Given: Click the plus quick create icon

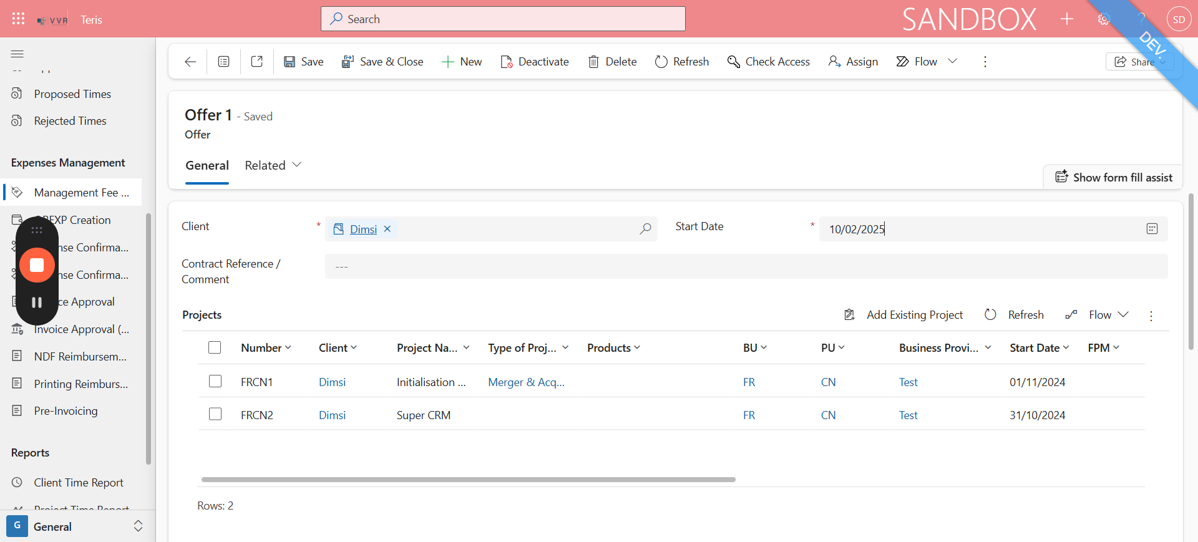Looking at the screenshot, I should 1067,19.
